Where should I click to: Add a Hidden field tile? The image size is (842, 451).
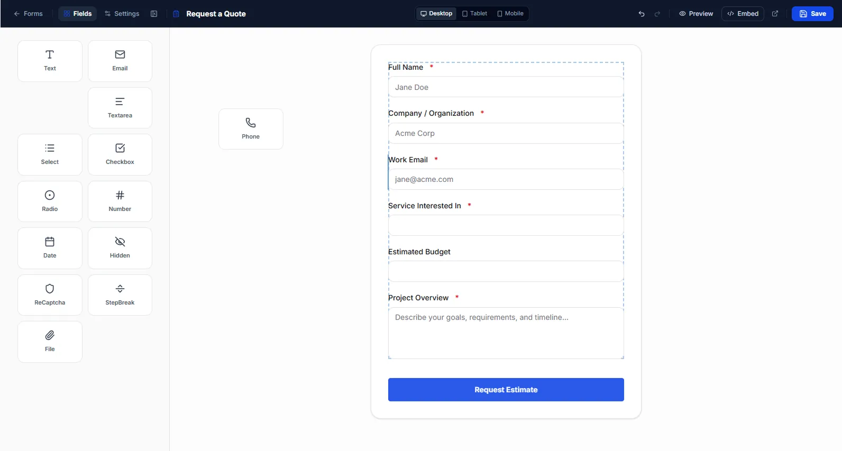point(120,248)
